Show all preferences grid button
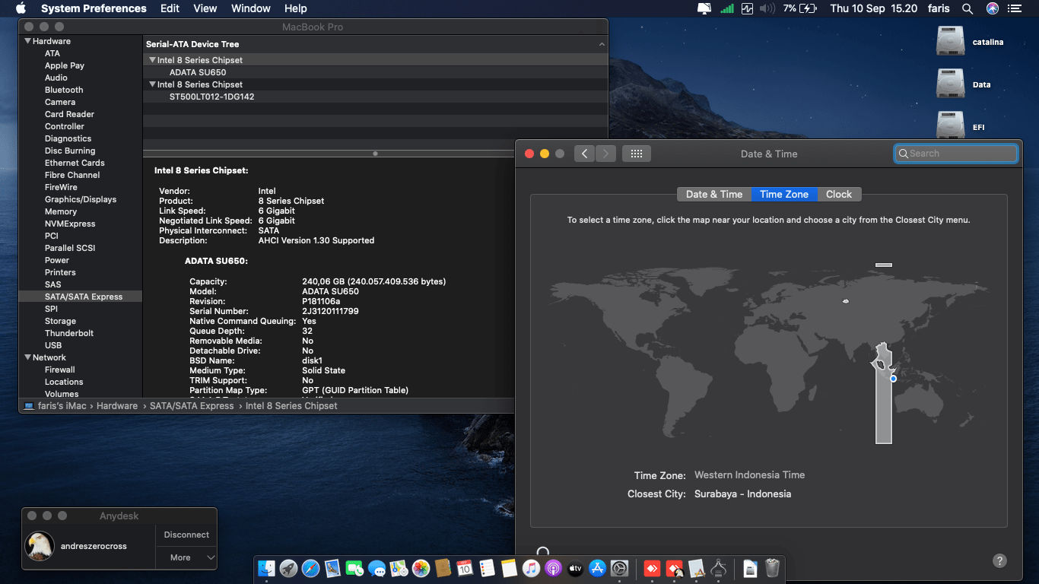1039x584 pixels. [x=637, y=154]
